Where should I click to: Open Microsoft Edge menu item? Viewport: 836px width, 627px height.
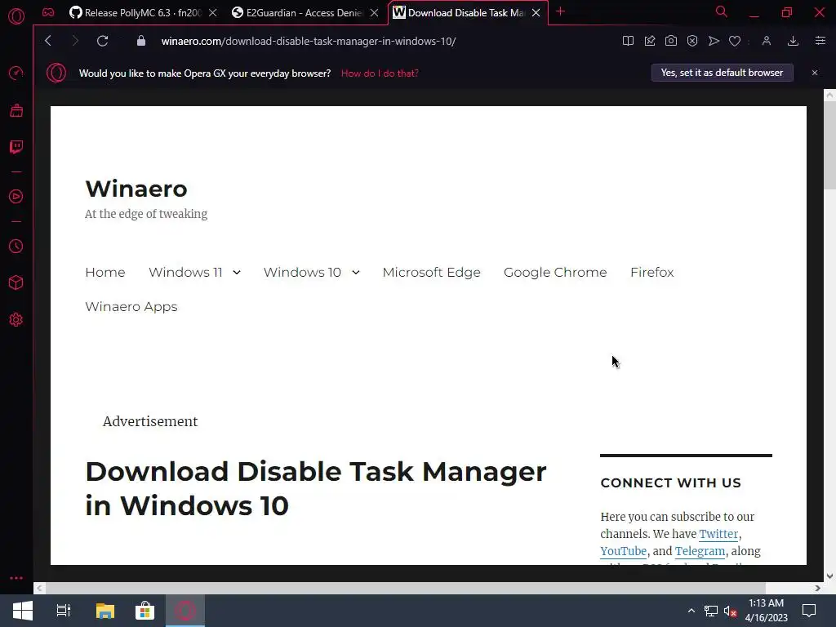pyautogui.click(x=431, y=273)
